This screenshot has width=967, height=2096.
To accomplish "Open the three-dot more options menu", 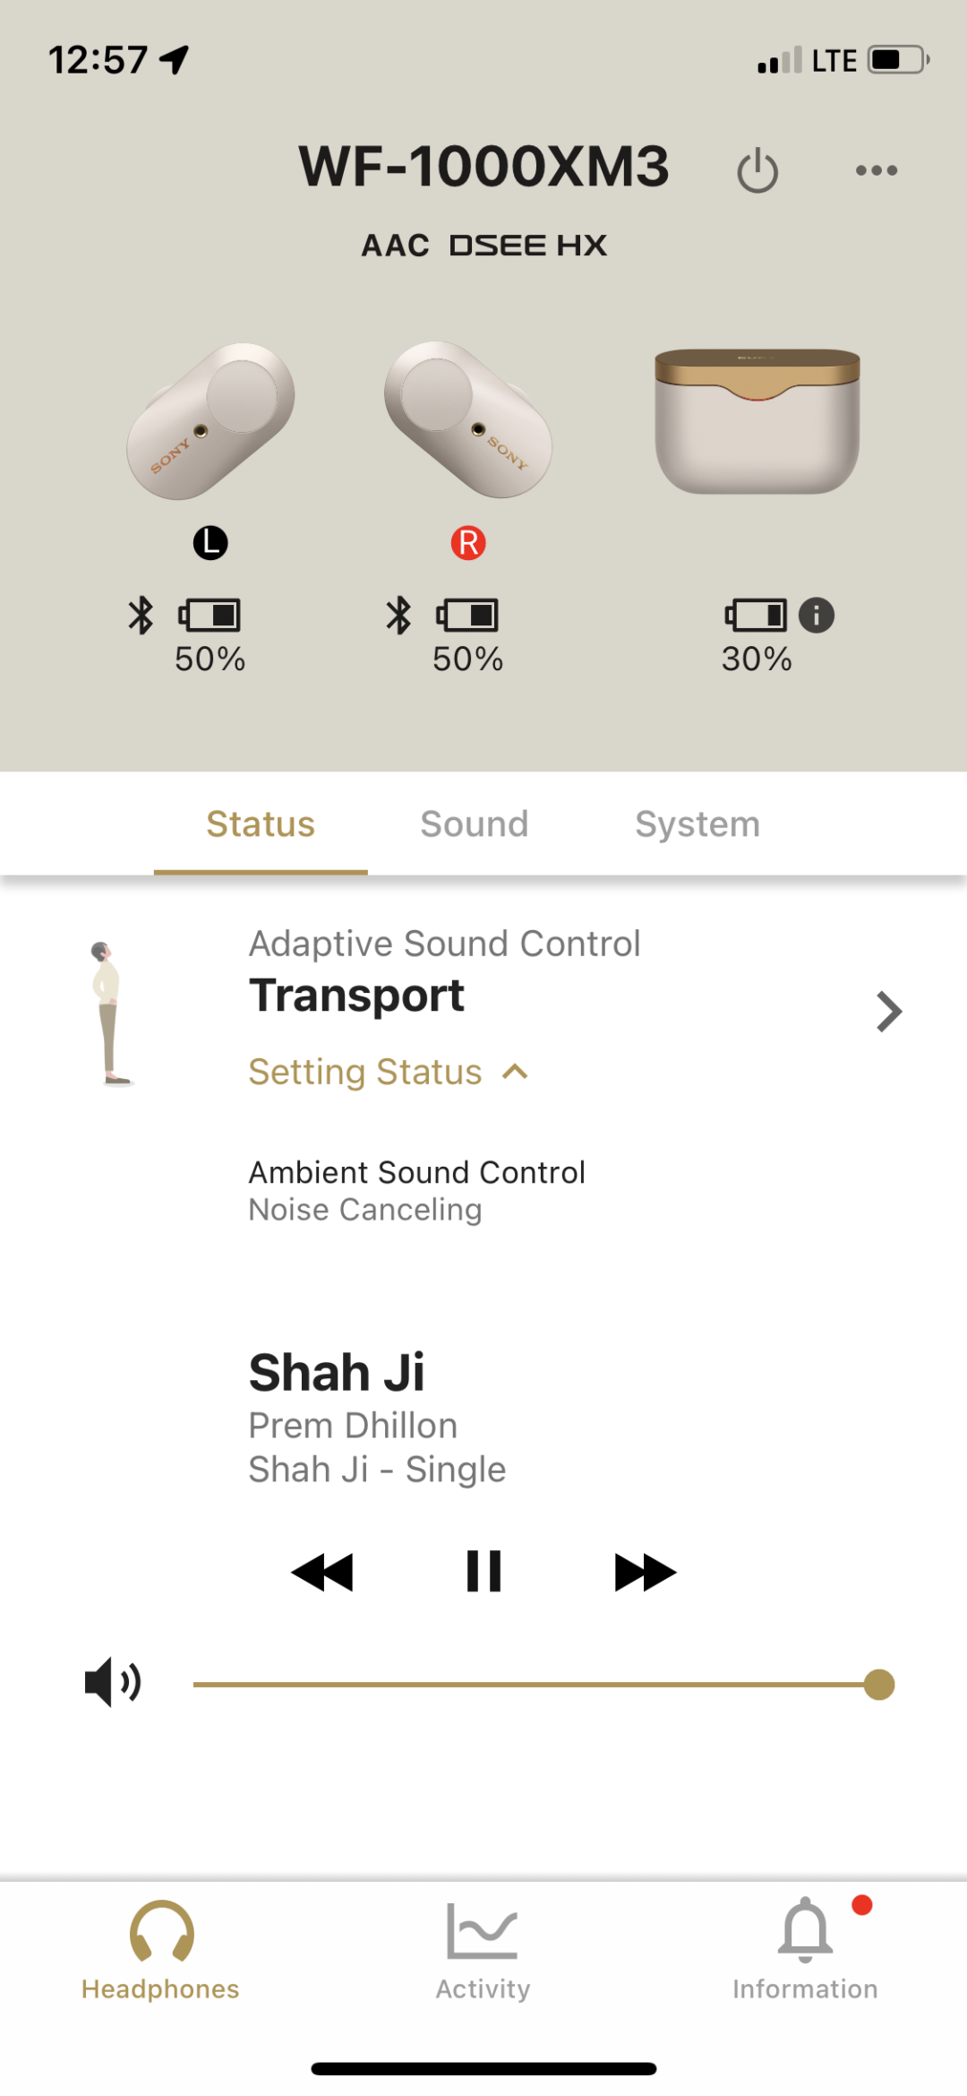I will point(876,170).
